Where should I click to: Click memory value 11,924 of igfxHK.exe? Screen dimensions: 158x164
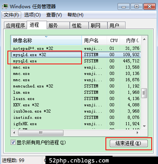pos(133,124)
